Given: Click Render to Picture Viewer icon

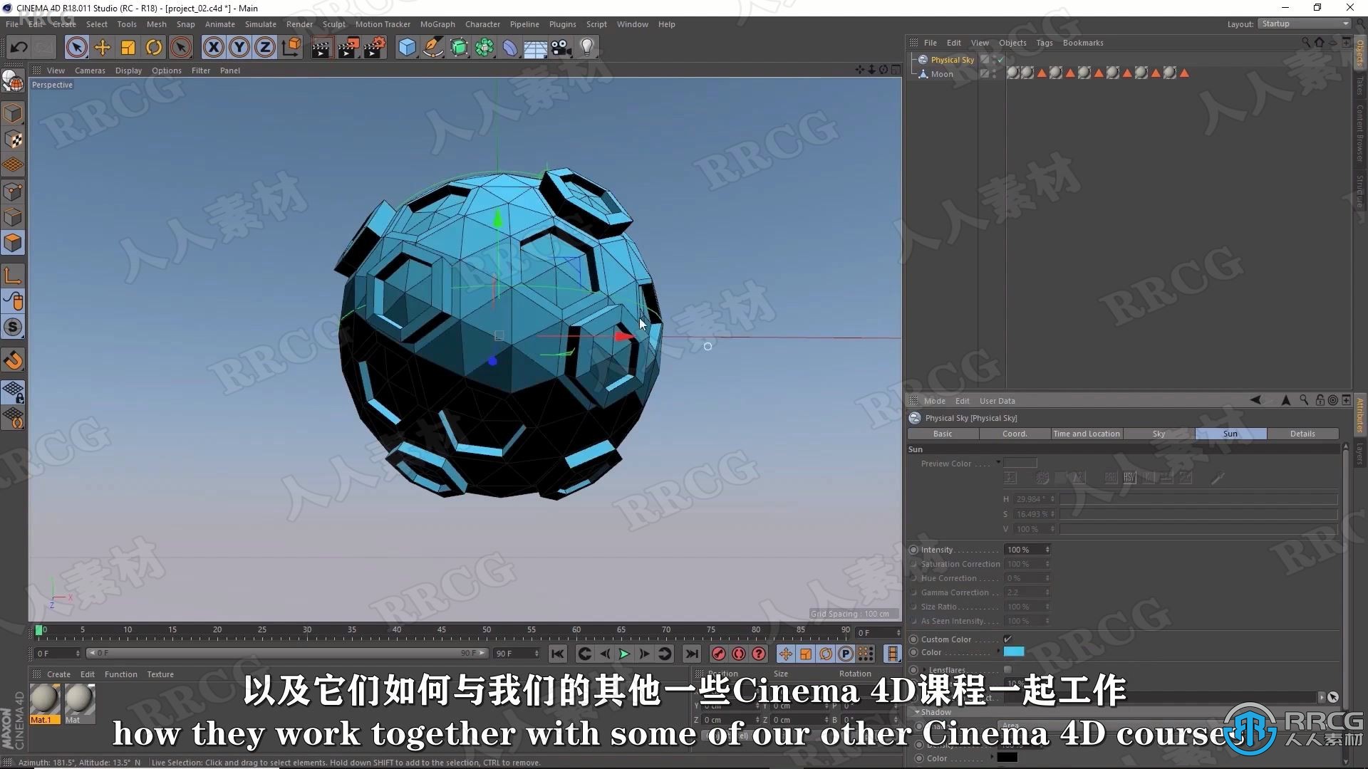Looking at the screenshot, I should point(348,48).
